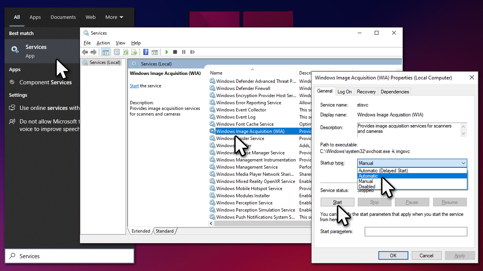Viewport: 483px width, 271px height.
Task: Start the service using the green play icon
Action: tap(167, 52)
